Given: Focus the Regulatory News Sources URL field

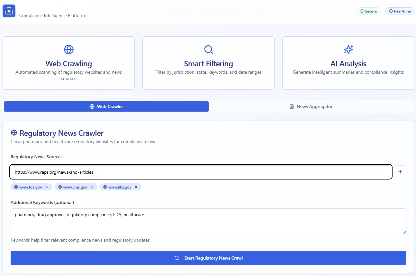Looking at the screenshot, I should (x=201, y=172).
